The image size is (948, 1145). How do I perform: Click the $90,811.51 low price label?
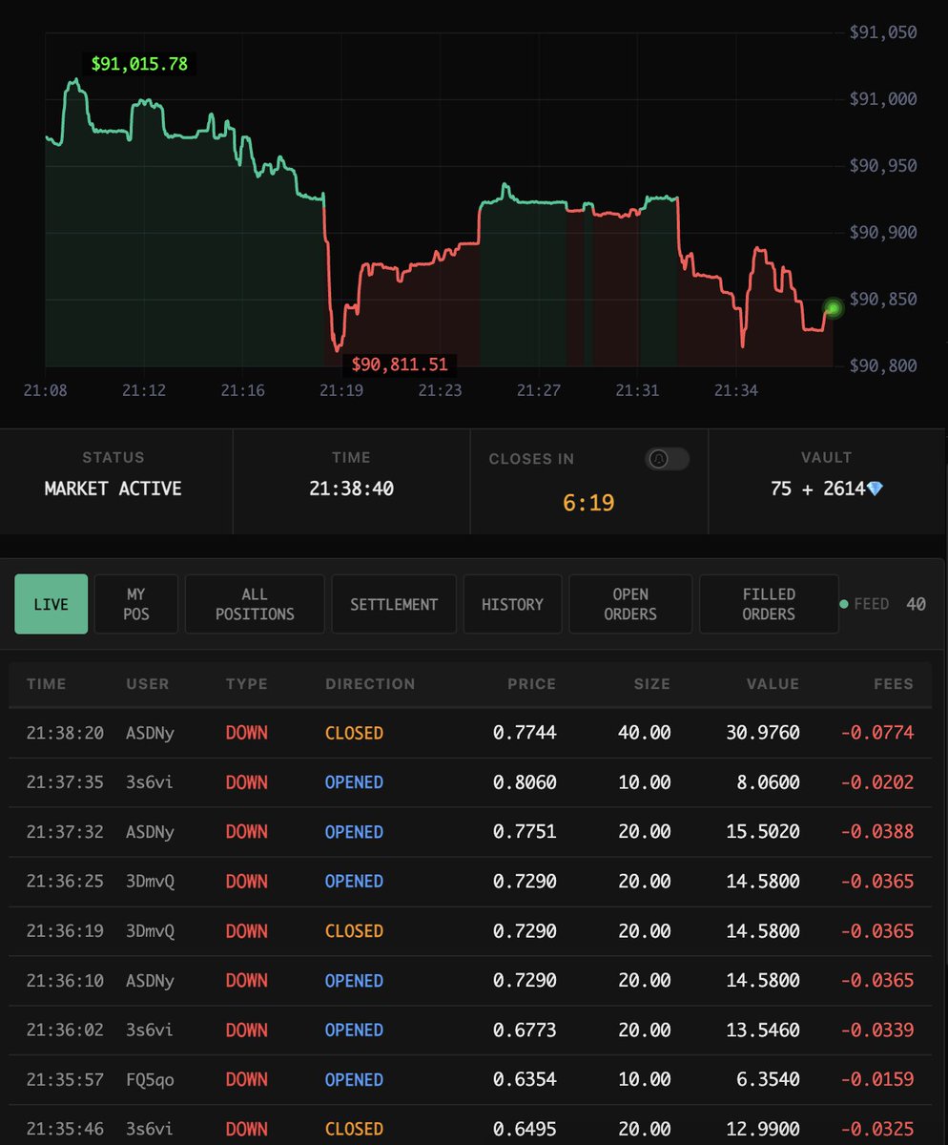pos(400,364)
